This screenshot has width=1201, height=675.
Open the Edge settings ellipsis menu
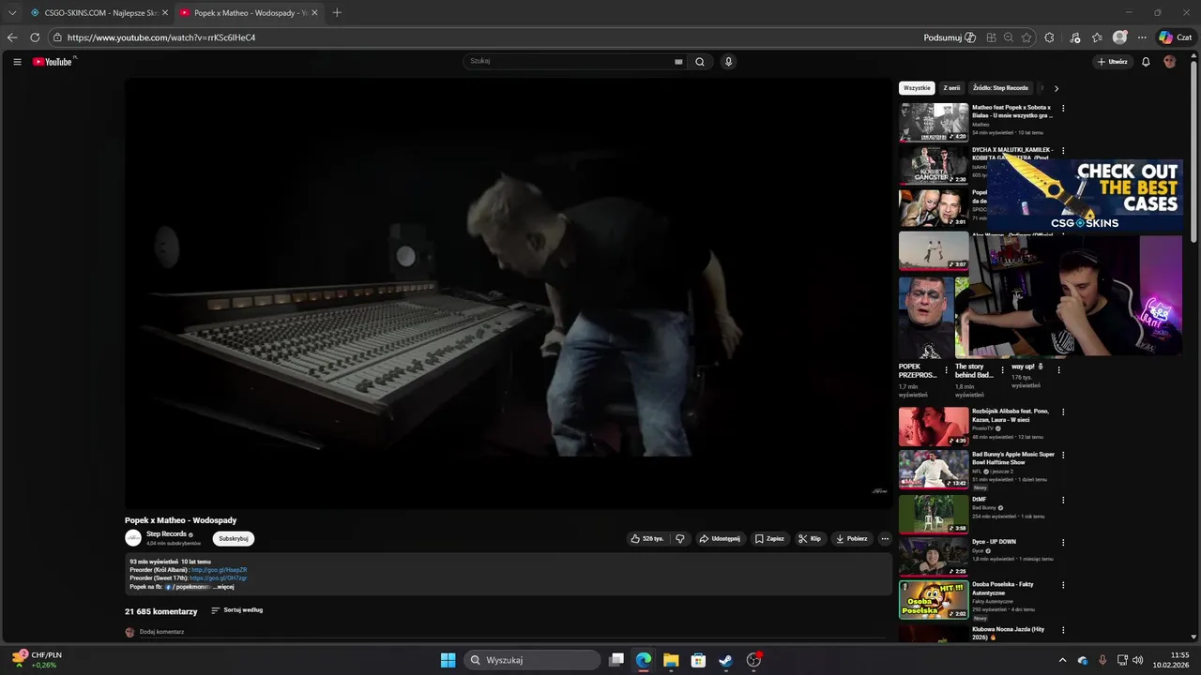(x=1142, y=37)
